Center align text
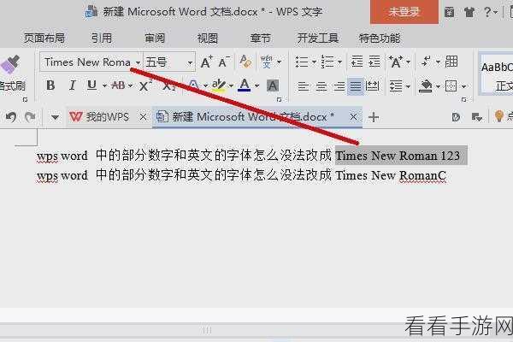Image resolution: width=513 pixels, height=342 pixels. click(x=321, y=86)
